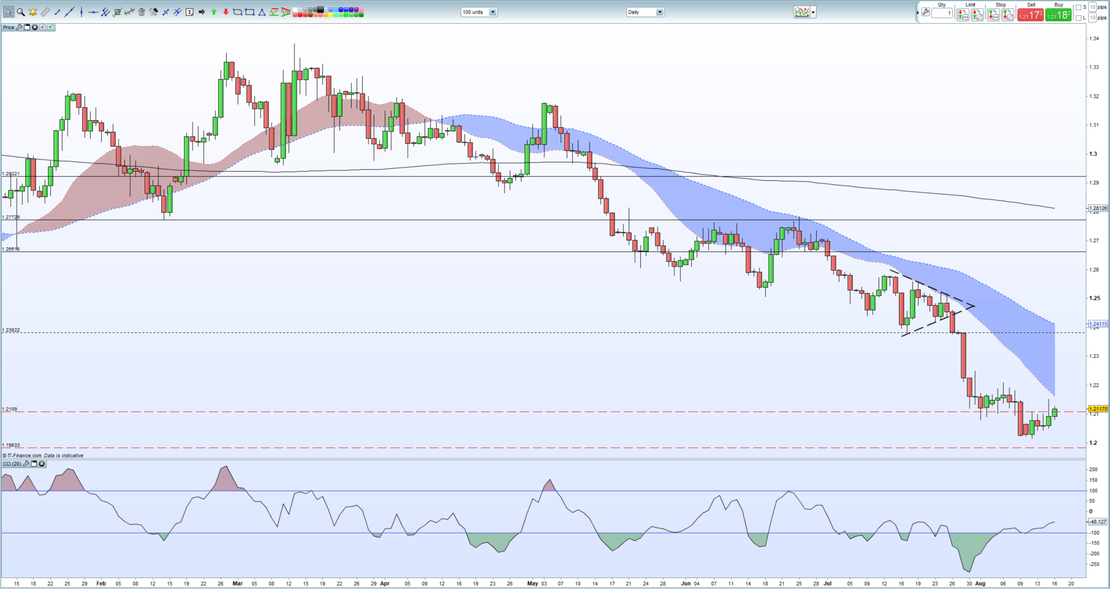Pick the regression channel tool
1110x589 pixels.
[x=130, y=12]
